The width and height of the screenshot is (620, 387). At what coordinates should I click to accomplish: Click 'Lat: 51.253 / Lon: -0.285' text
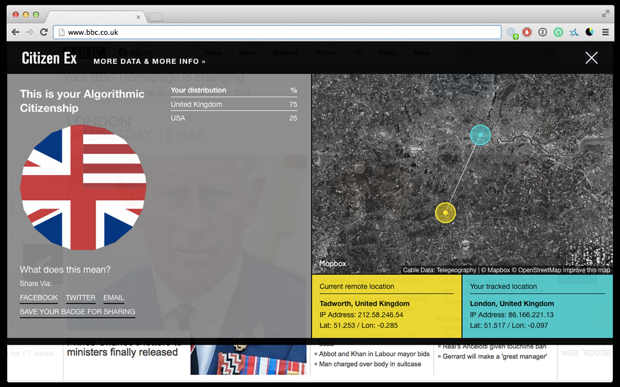click(x=359, y=326)
